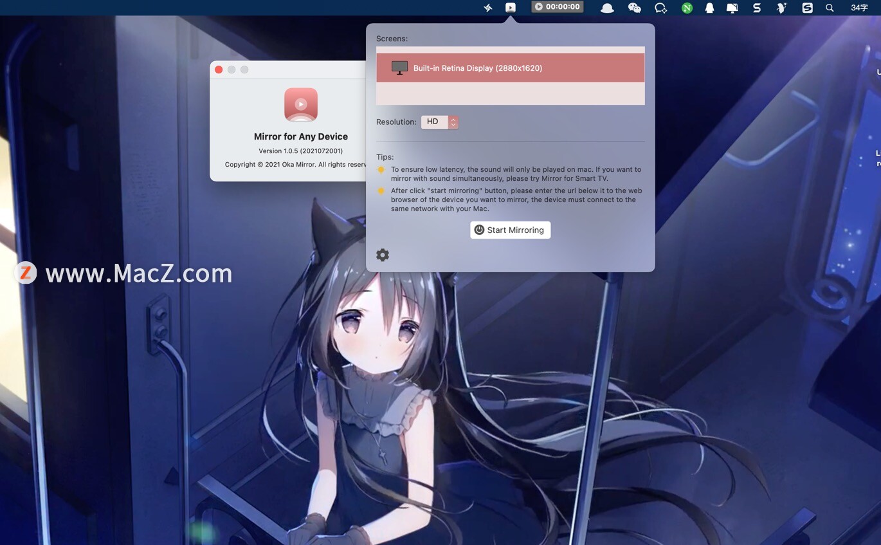This screenshot has width=881, height=545.
Task: Open WeChat from the menu bar
Action: (634, 8)
